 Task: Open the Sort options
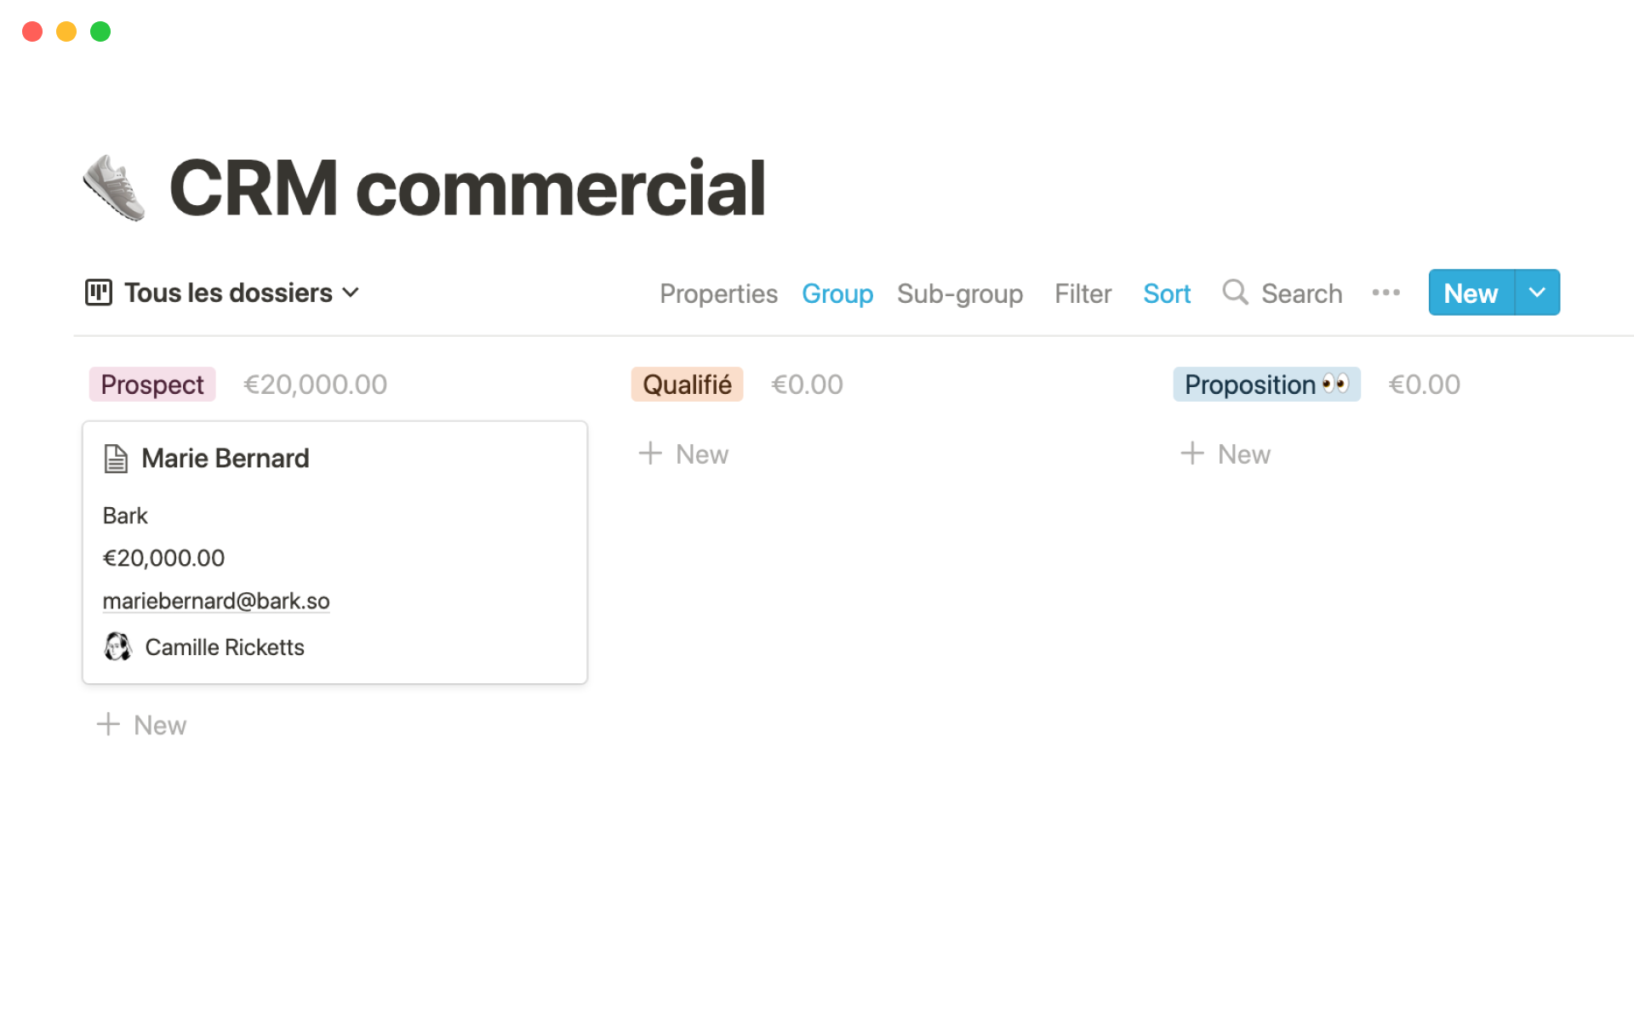1166,294
